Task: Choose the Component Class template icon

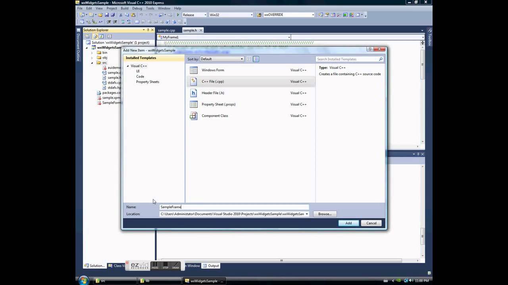Action: click(194, 116)
